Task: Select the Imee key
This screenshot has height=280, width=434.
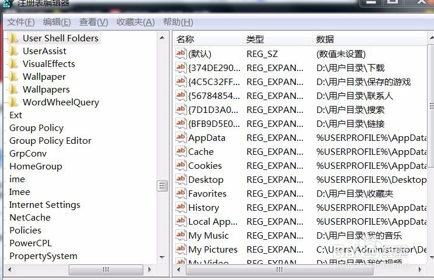Action: pyautogui.click(x=19, y=192)
